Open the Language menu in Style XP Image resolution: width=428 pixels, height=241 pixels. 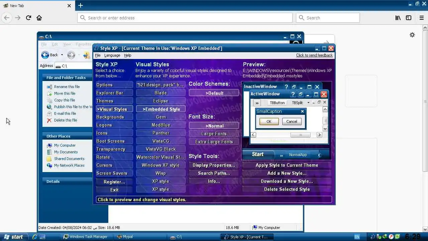pos(112,55)
